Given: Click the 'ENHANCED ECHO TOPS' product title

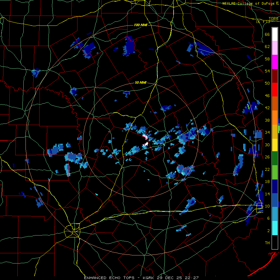Looking at the screenshot, I should point(109,278).
